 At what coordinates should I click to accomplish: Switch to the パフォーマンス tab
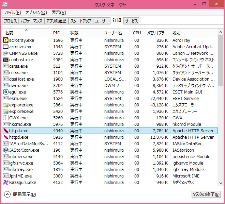[x=31, y=21]
